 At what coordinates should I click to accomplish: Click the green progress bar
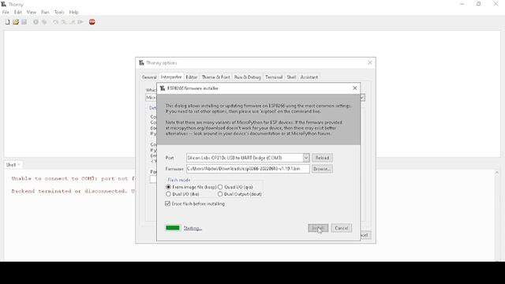[173, 228]
